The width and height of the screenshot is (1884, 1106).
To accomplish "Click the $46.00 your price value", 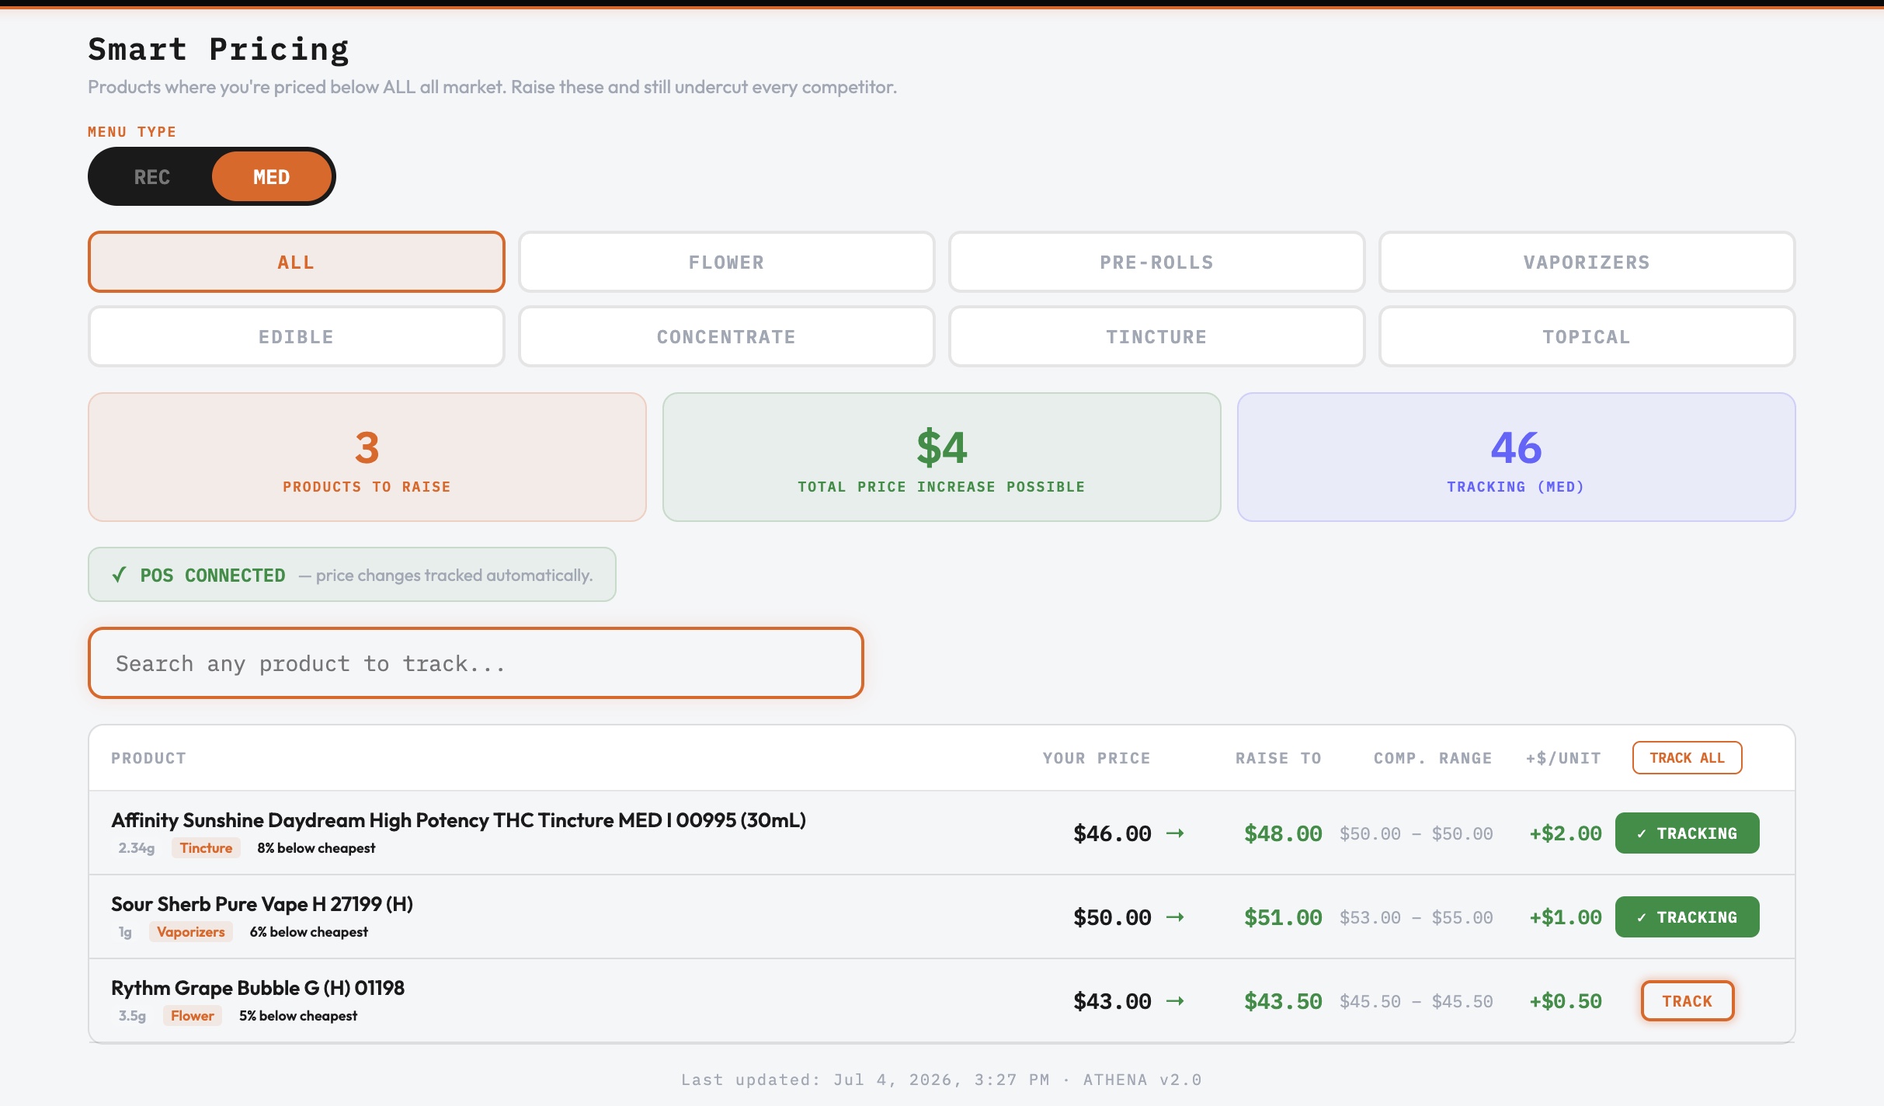I will [x=1112, y=833].
